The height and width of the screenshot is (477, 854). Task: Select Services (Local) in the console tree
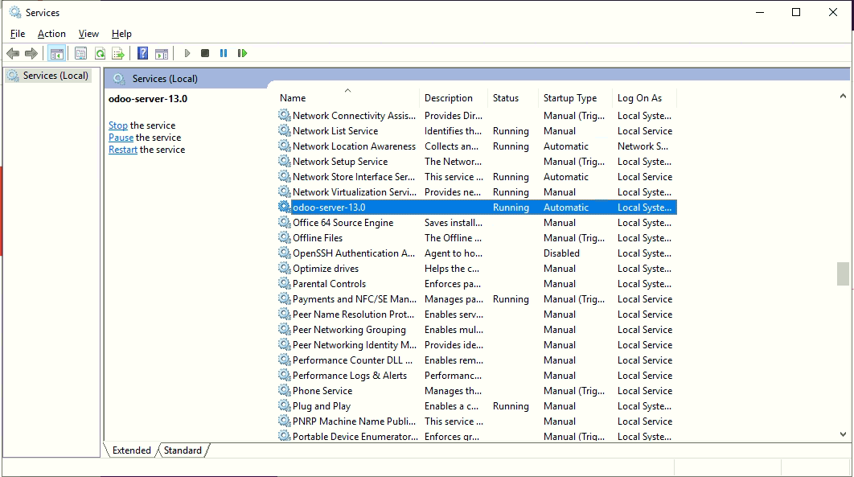[55, 76]
